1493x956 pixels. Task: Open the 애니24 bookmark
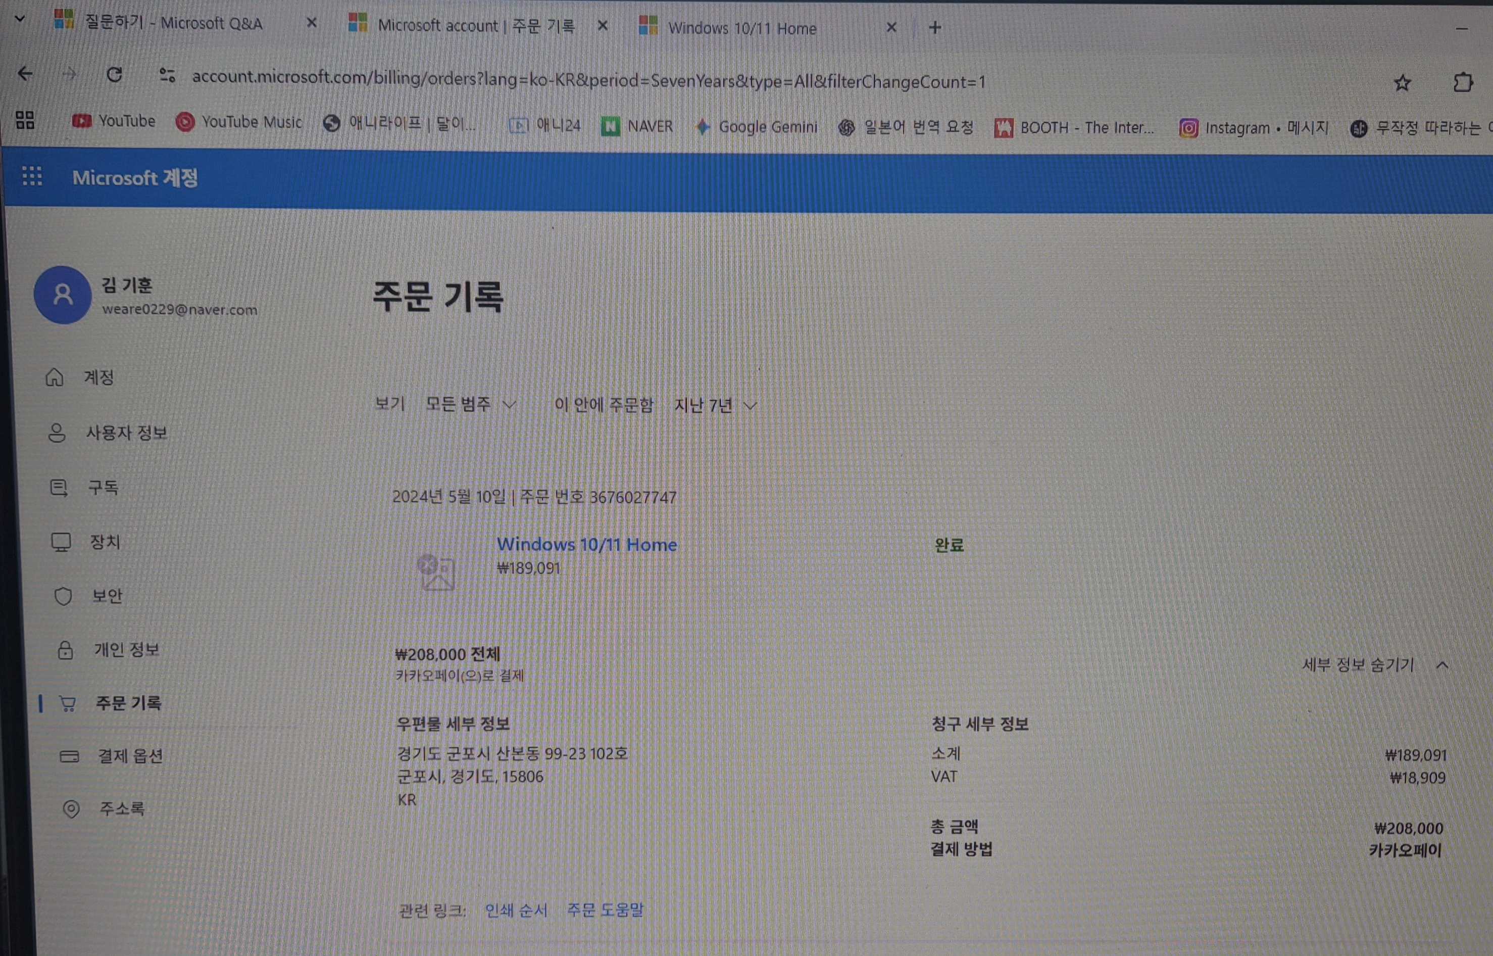coord(545,125)
